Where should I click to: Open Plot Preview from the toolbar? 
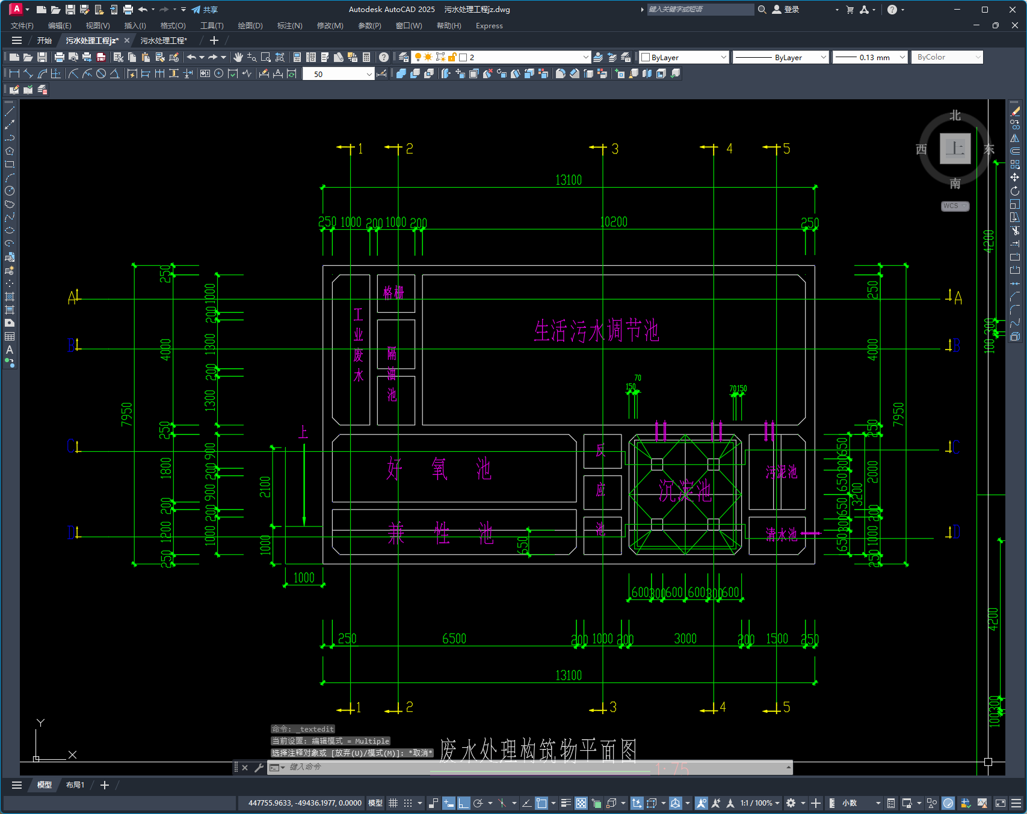coord(73,57)
